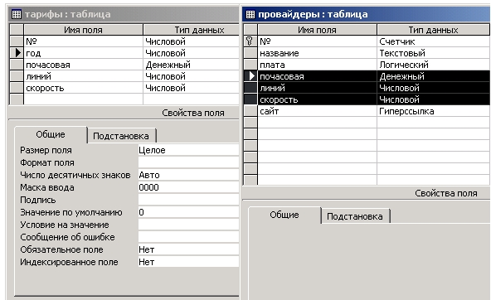Click the Значение по умолчанию field
The height and width of the screenshot is (300, 491).
pyautogui.click(x=188, y=212)
